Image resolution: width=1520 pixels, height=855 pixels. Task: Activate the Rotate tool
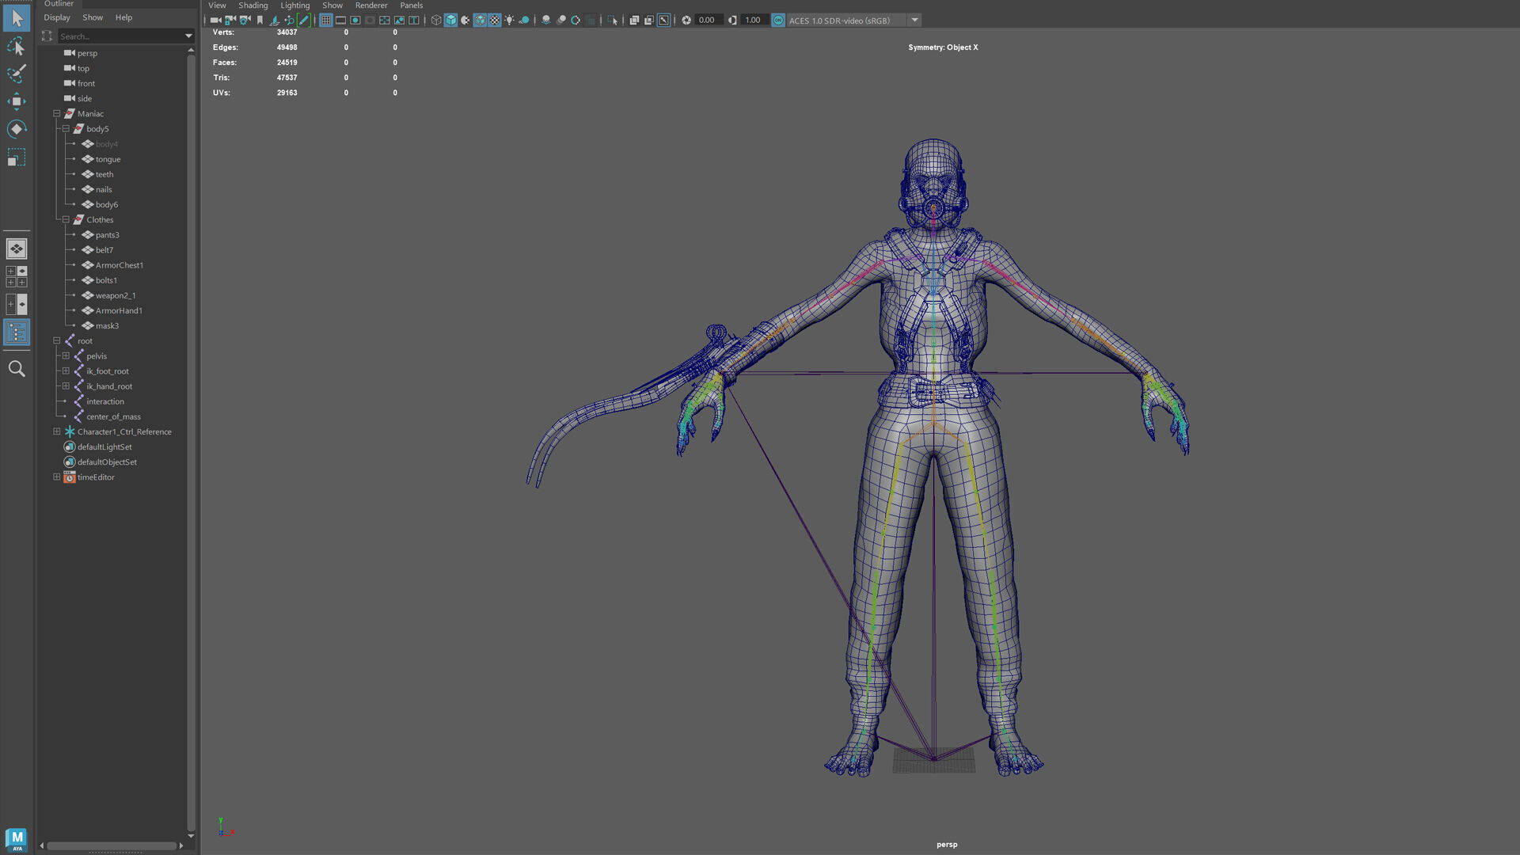[x=17, y=129]
